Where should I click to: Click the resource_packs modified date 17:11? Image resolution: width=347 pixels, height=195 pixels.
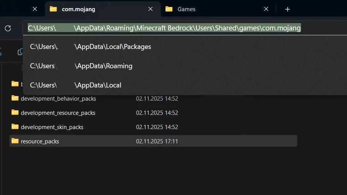157,141
